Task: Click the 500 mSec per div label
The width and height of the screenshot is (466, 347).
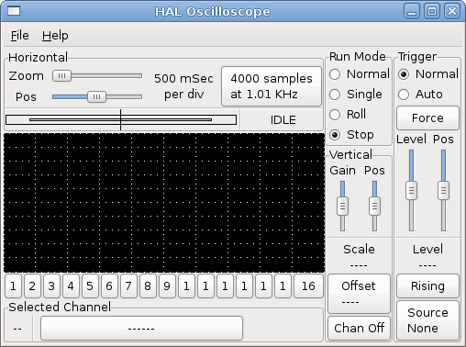Action: (183, 86)
